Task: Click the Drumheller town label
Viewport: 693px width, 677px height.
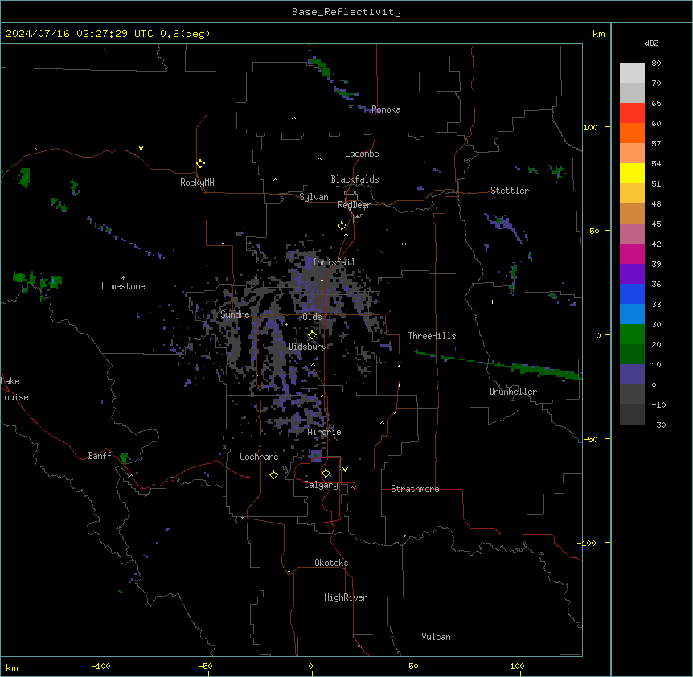Action: (513, 392)
